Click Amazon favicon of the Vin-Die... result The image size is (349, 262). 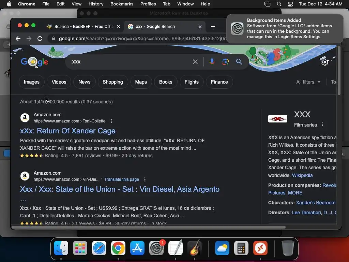coord(25,176)
